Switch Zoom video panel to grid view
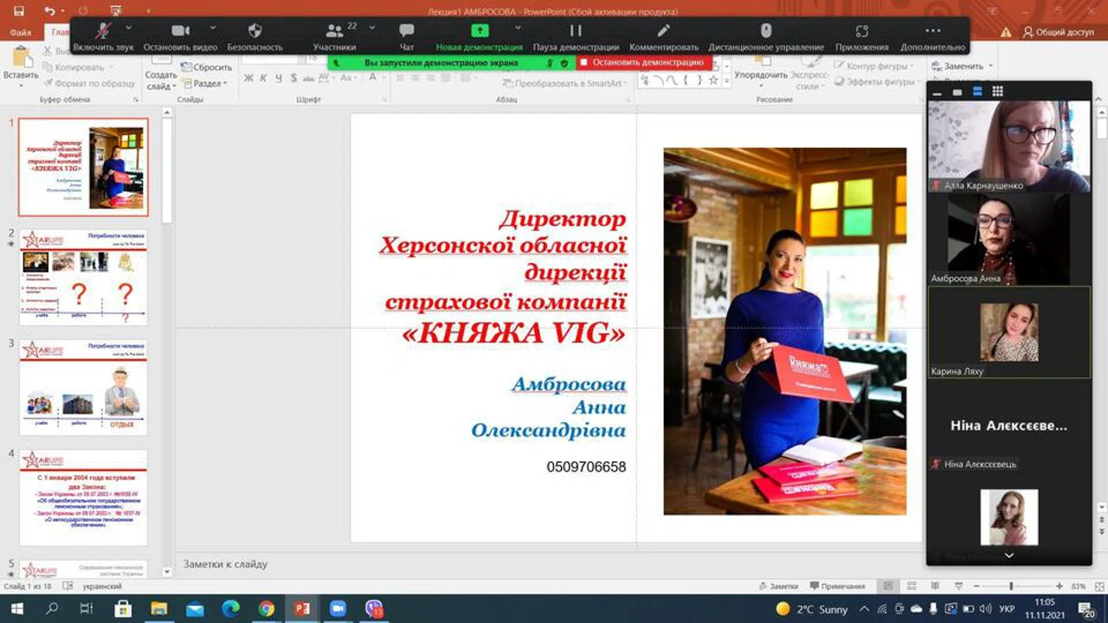This screenshot has width=1108, height=623. tap(998, 91)
